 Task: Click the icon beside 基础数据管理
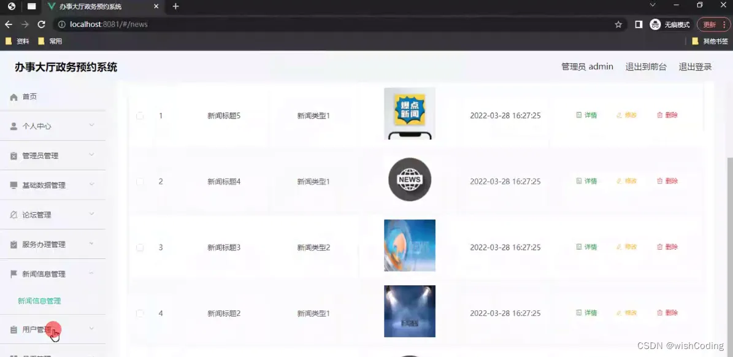pos(13,185)
